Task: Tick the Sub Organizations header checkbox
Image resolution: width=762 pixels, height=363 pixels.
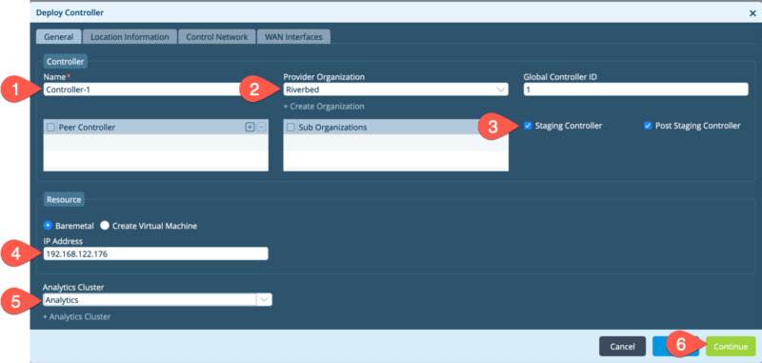Action: tap(291, 127)
